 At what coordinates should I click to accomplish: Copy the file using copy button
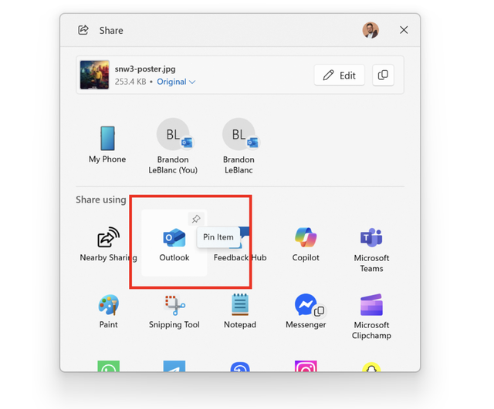(x=383, y=75)
